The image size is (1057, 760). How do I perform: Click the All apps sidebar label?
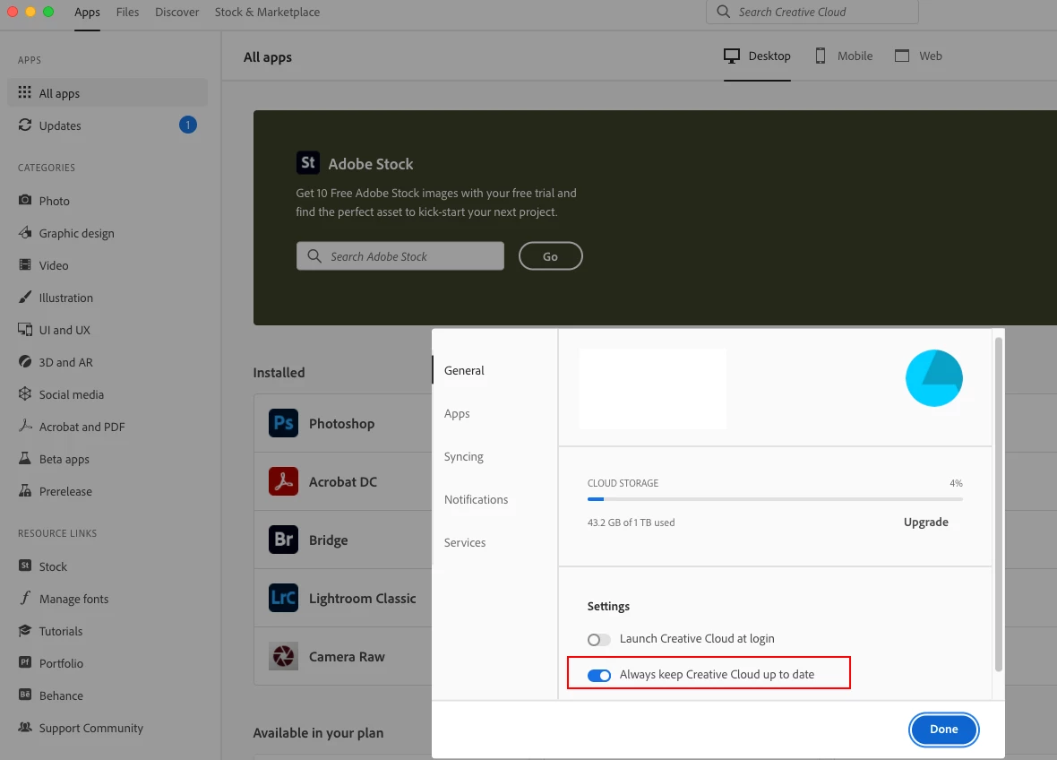click(x=59, y=93)
